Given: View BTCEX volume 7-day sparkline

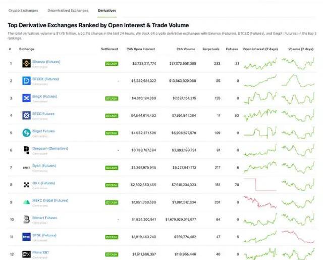Looking at the screenshot, I should click(298, 80).
